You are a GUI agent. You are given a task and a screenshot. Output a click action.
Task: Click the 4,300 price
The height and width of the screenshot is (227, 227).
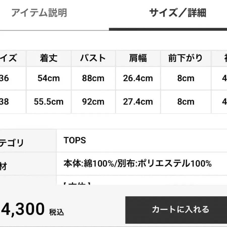coord(22,209)
